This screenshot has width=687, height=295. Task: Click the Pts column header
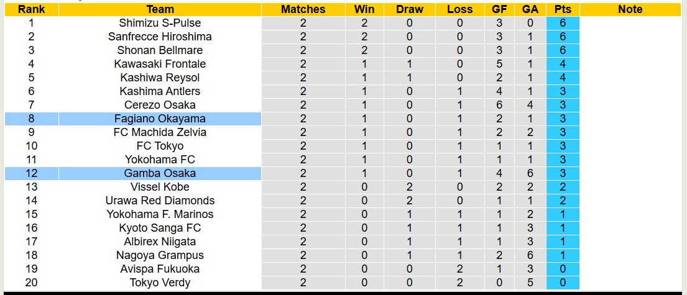[x=563, y=9]
